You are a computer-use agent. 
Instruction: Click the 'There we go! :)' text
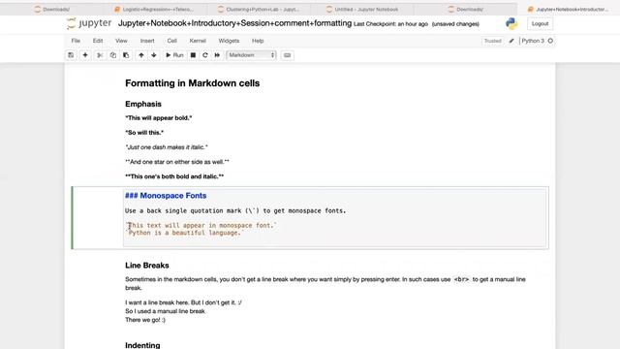pyautogui.click(x=145, y=320)
